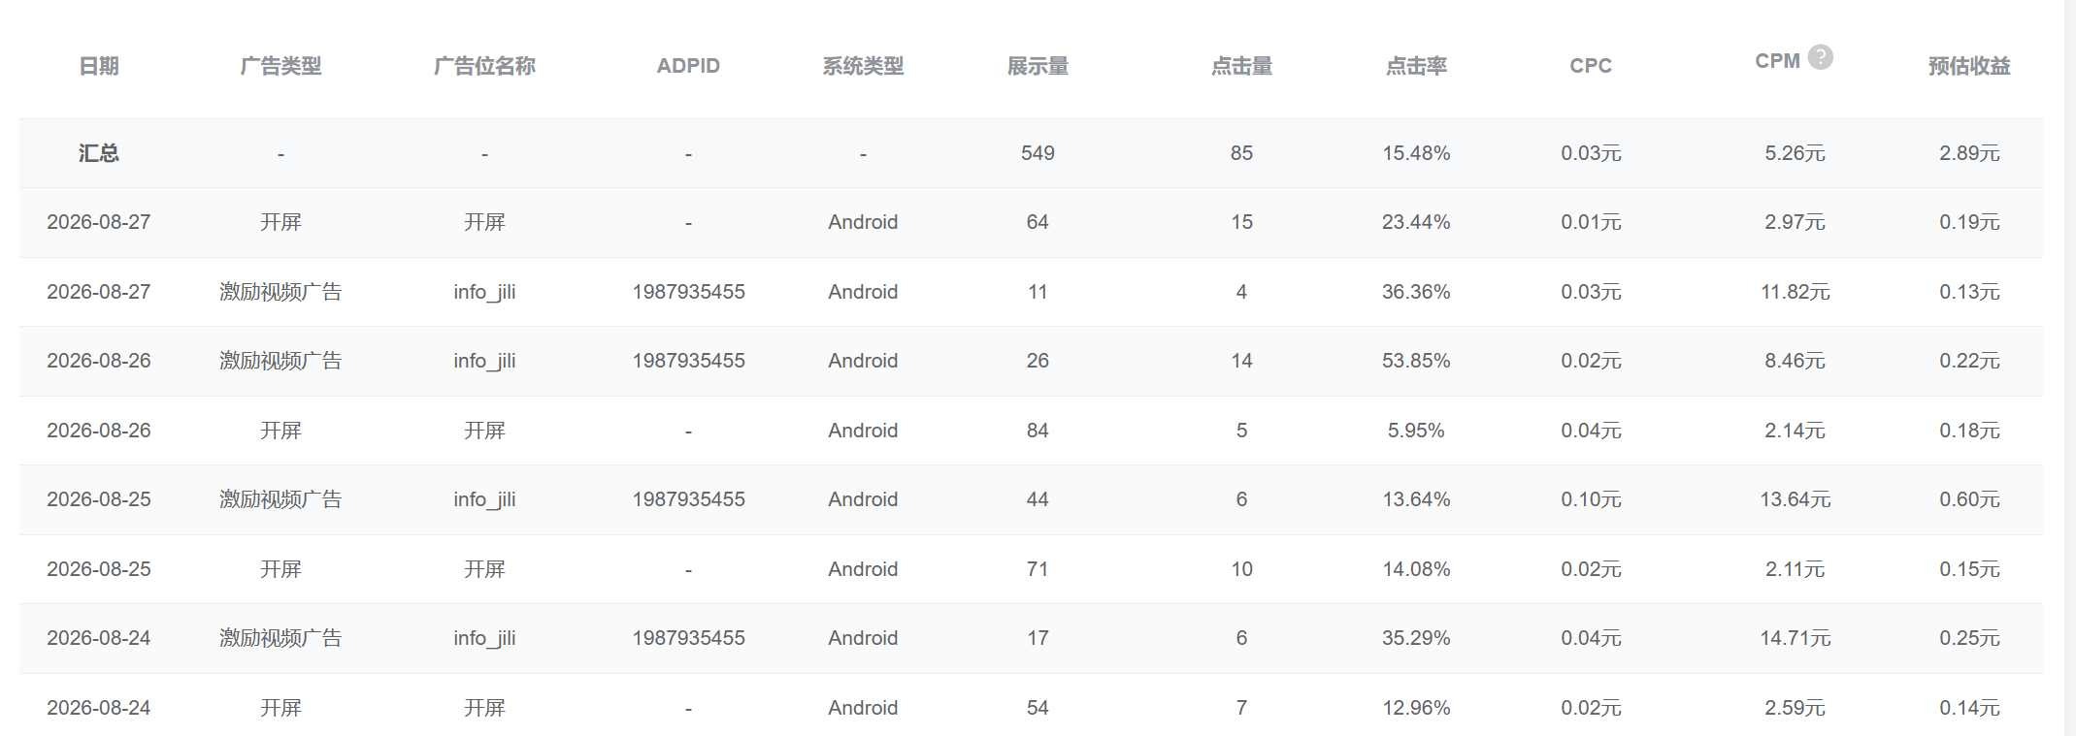Click the vertical scrollbar on the right edge
Viewport: 2076px width, 736px height.
(x=2069, y=368)
